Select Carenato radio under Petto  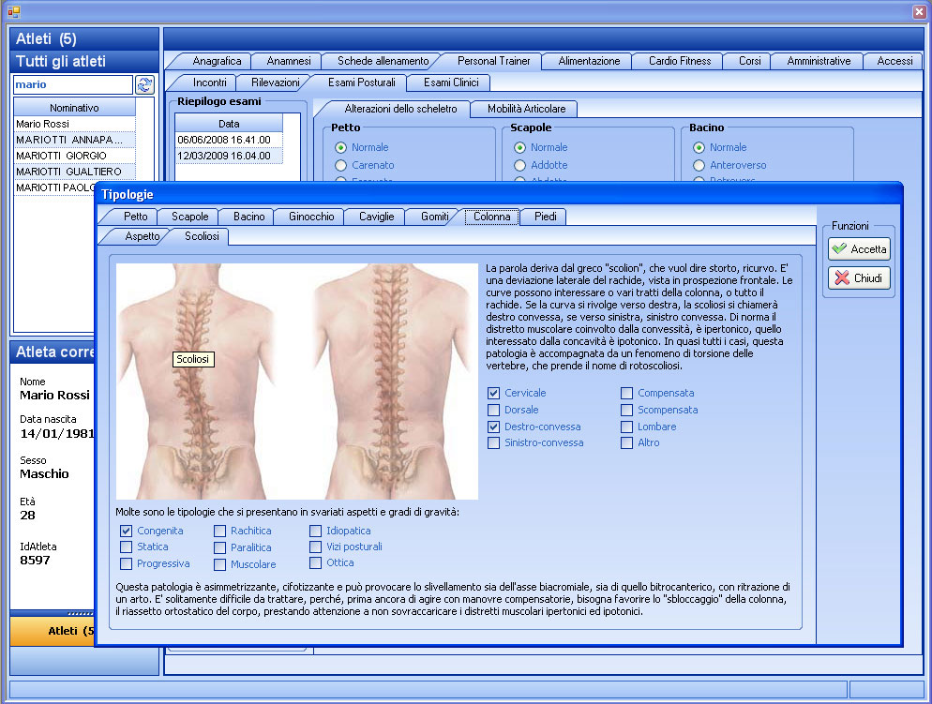coord(341,165)
